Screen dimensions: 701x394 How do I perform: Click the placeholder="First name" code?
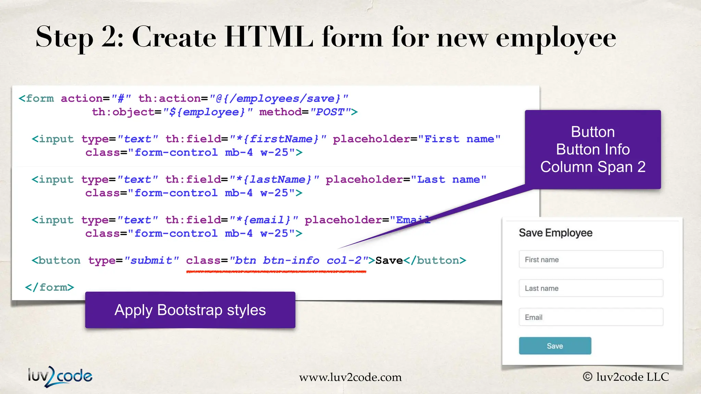tap(417, 139)
